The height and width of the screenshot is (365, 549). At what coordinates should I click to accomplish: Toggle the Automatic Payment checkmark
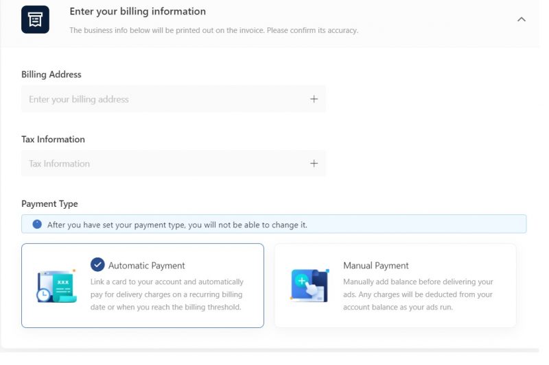pos(97,265)
